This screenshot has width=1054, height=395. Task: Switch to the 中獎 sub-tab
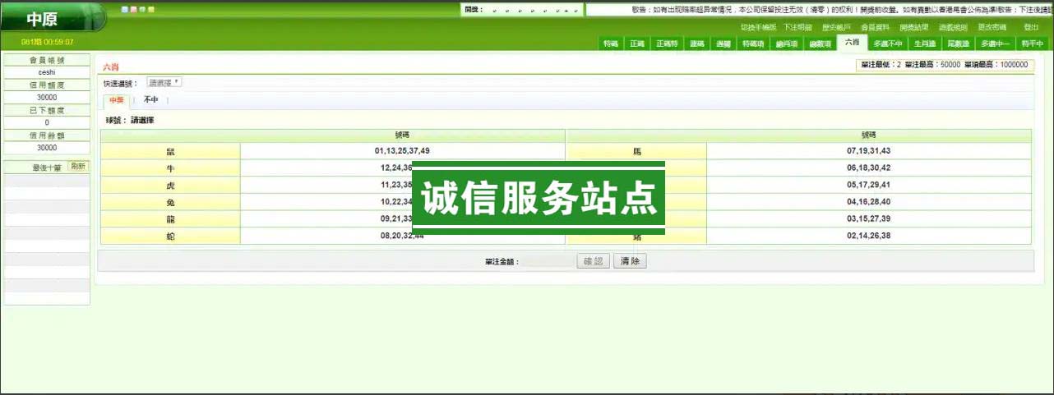pyautogui.click(x=117, y=100)
